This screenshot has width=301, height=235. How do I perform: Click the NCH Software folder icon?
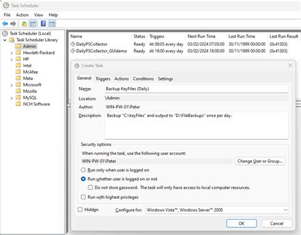18,104
